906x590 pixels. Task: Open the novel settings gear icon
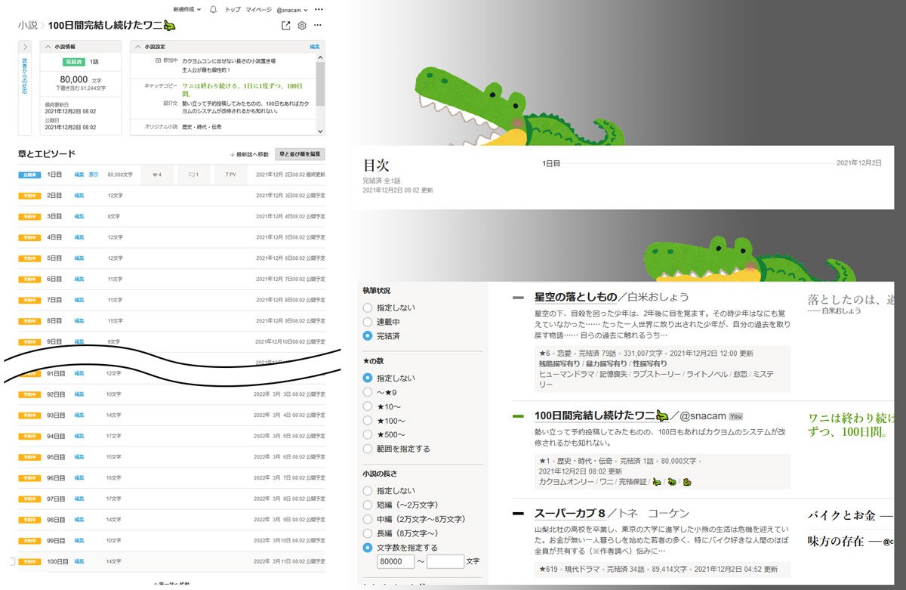302,26
